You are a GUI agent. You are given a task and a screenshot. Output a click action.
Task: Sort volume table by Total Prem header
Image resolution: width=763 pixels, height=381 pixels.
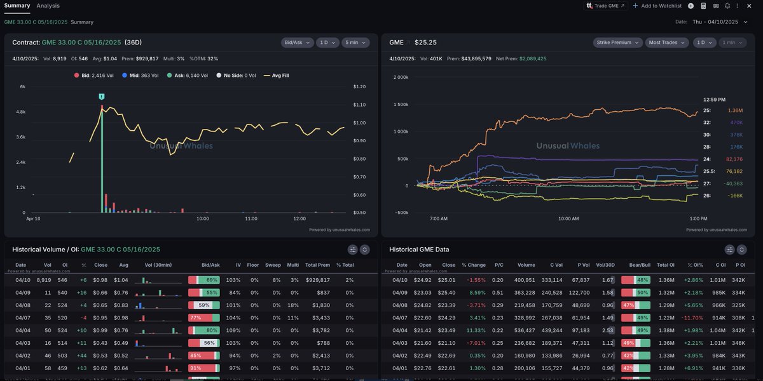click(x=317, y=265)
